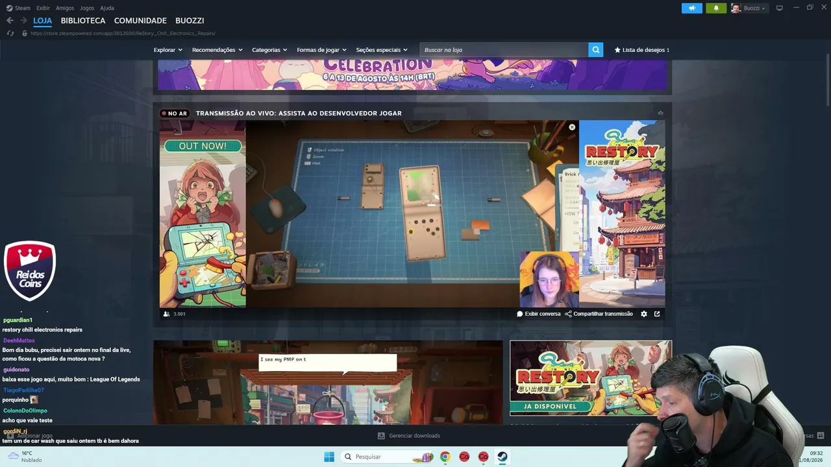Open the green bell notifications button
The image size is (831, 467).
(716, 8)
